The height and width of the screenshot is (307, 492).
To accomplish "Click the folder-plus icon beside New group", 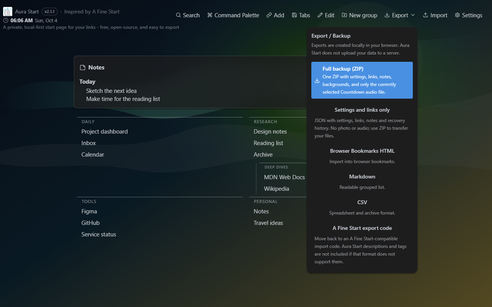I will tap(344, 15).
